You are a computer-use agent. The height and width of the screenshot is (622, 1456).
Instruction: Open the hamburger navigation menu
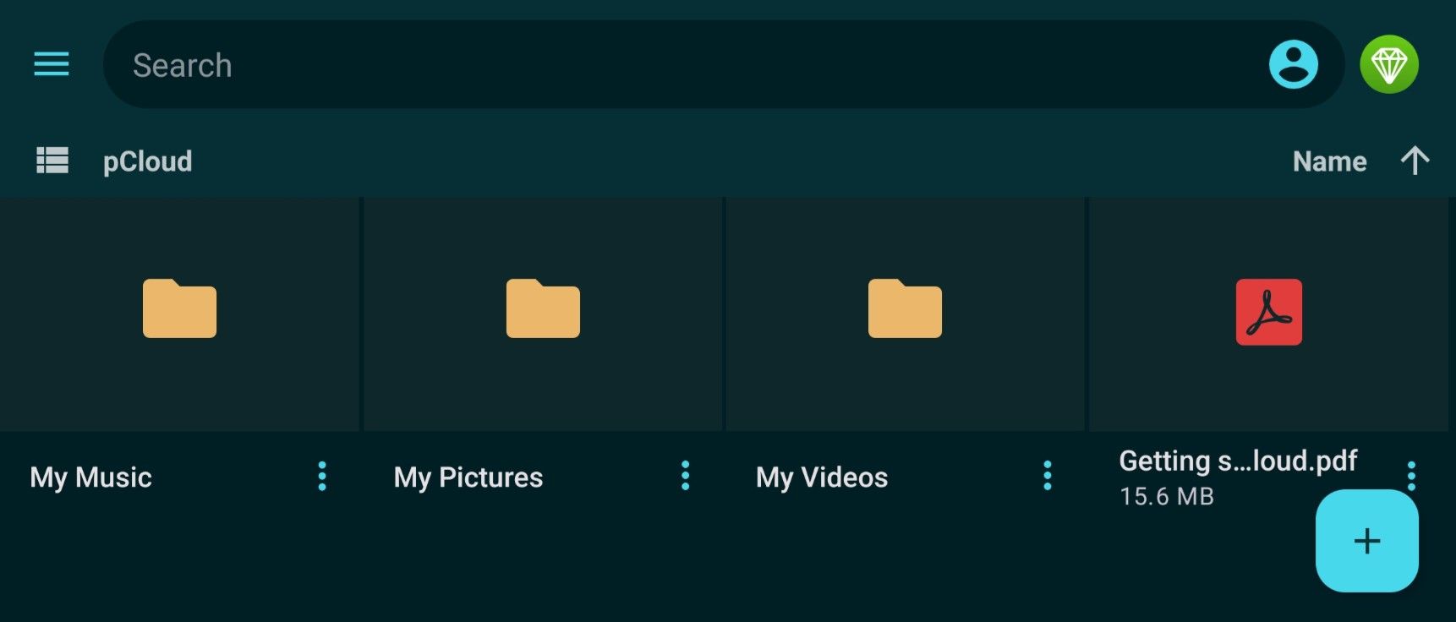52,64
